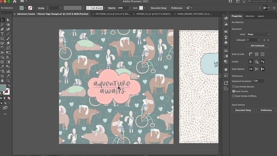Toggle Smart Guides button
Viewport: 277px width, 156px height.
(263, 62)
